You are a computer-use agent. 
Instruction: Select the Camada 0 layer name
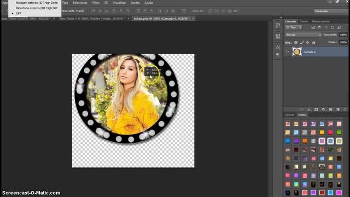310,52
